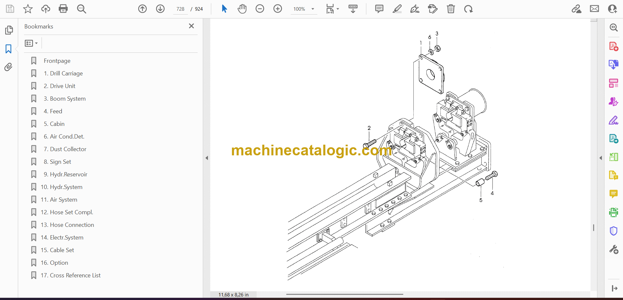Screen dimensions: 623x300
Task: Click the Print file icon
Action: 63,9
